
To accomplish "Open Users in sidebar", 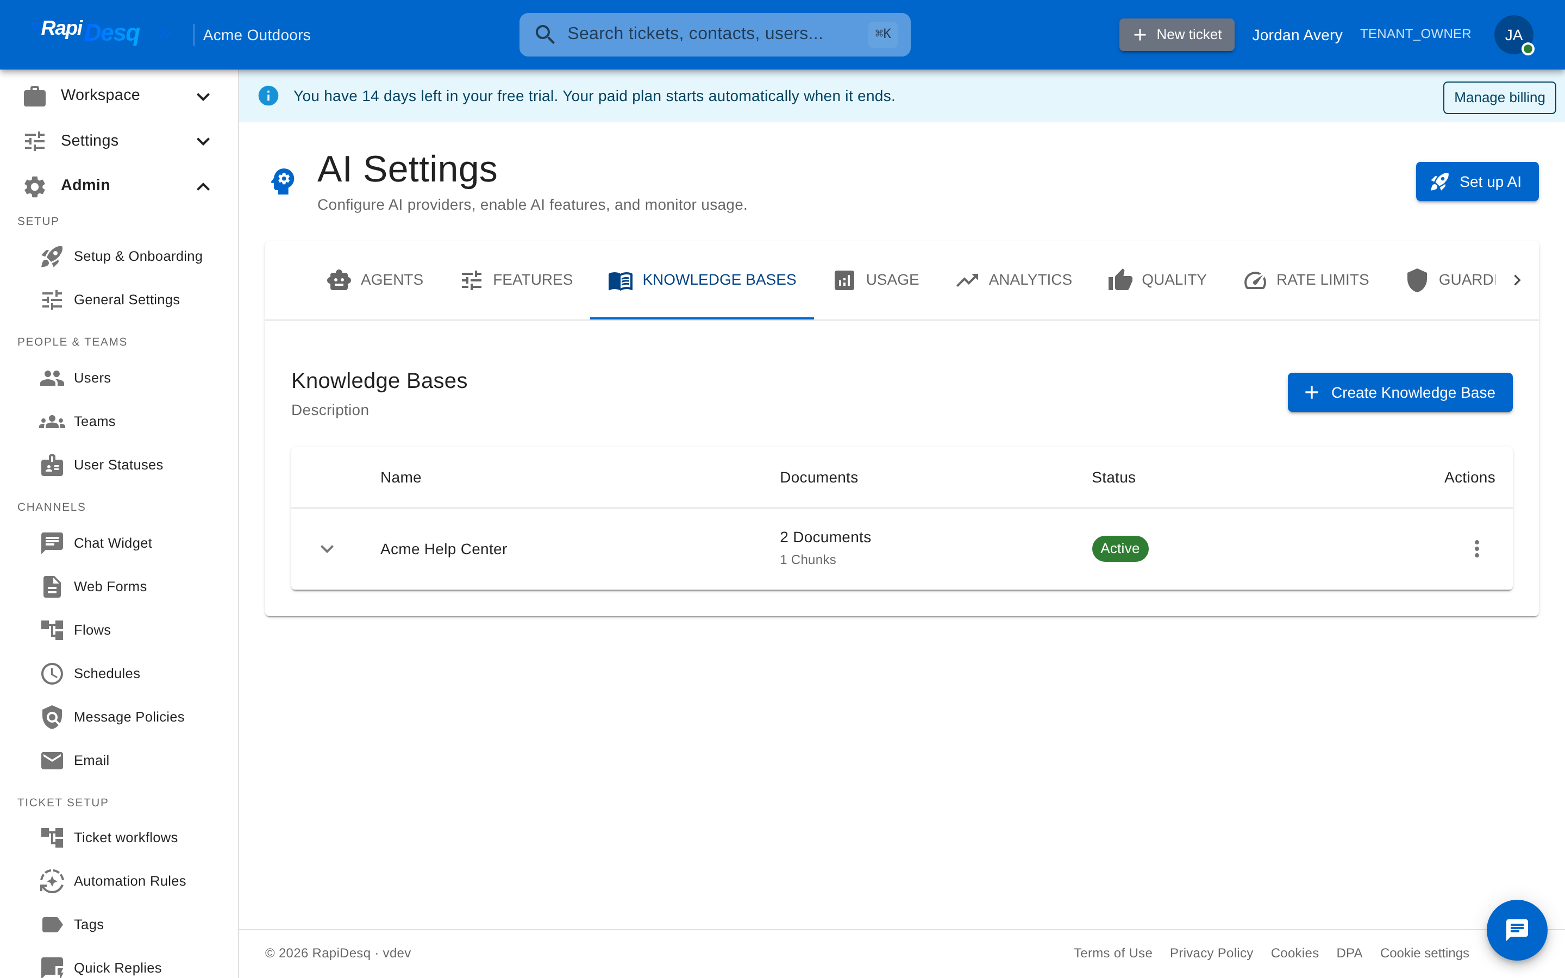I will pos(119,378).
